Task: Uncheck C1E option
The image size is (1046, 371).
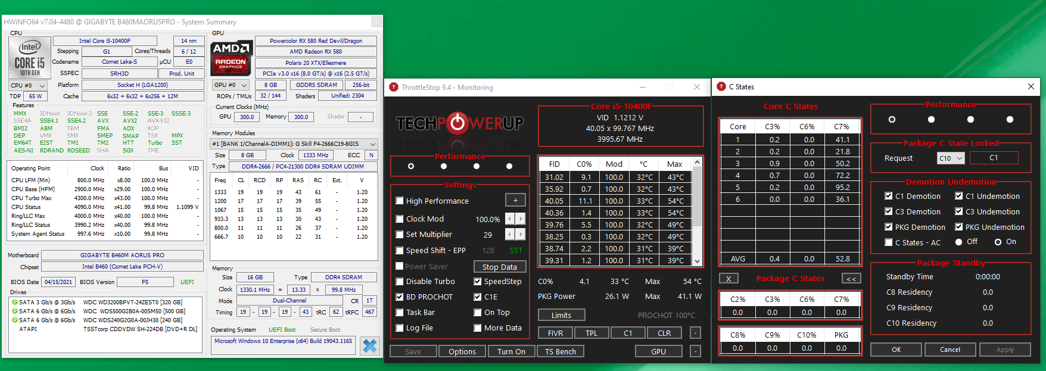Action: click(x=478, y=297)
